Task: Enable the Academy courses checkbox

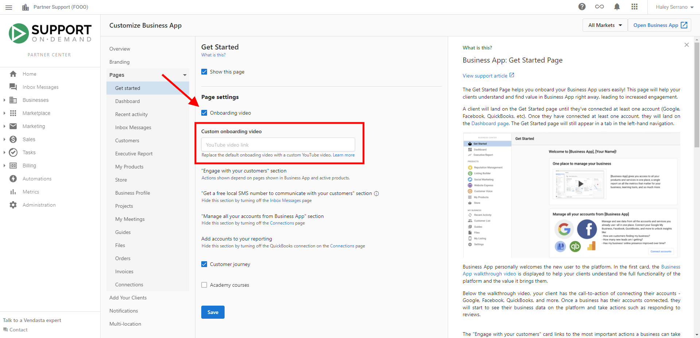Action: pos(204,285)
